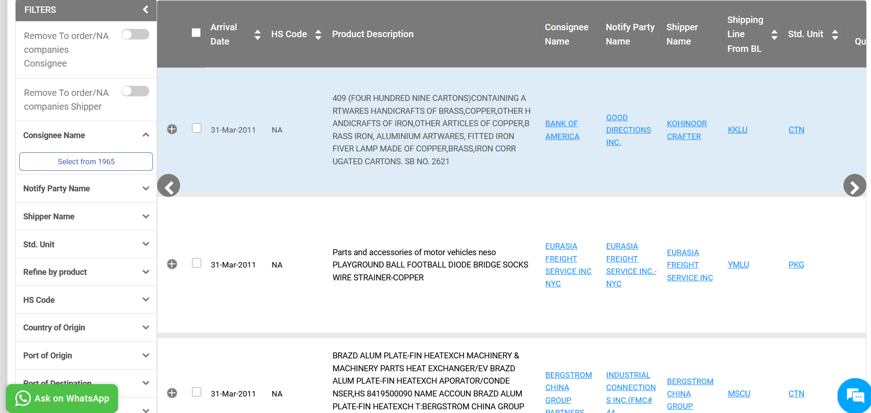The width and height of the screenshot is (871, 413).
Task: Collapse the FILTERS sidebar with the chevron
Action: pos(146,9)
